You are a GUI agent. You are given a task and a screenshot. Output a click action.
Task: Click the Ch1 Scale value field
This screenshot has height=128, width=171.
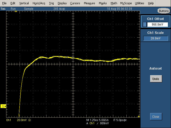point(156,38)
